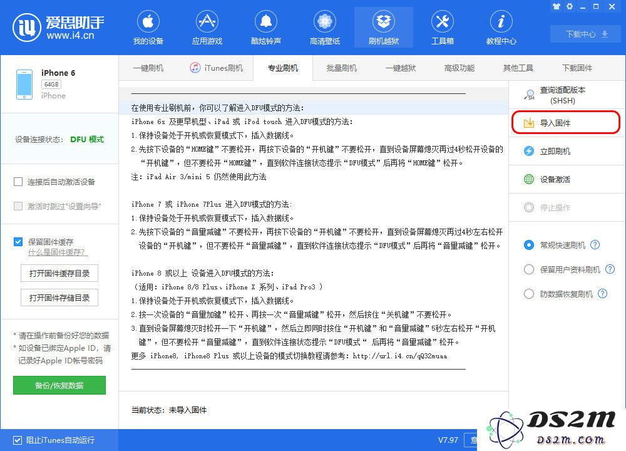Switch to 一键刷机 tab
The height and width of the screenshot is (451, 626).
coord(148,68)
